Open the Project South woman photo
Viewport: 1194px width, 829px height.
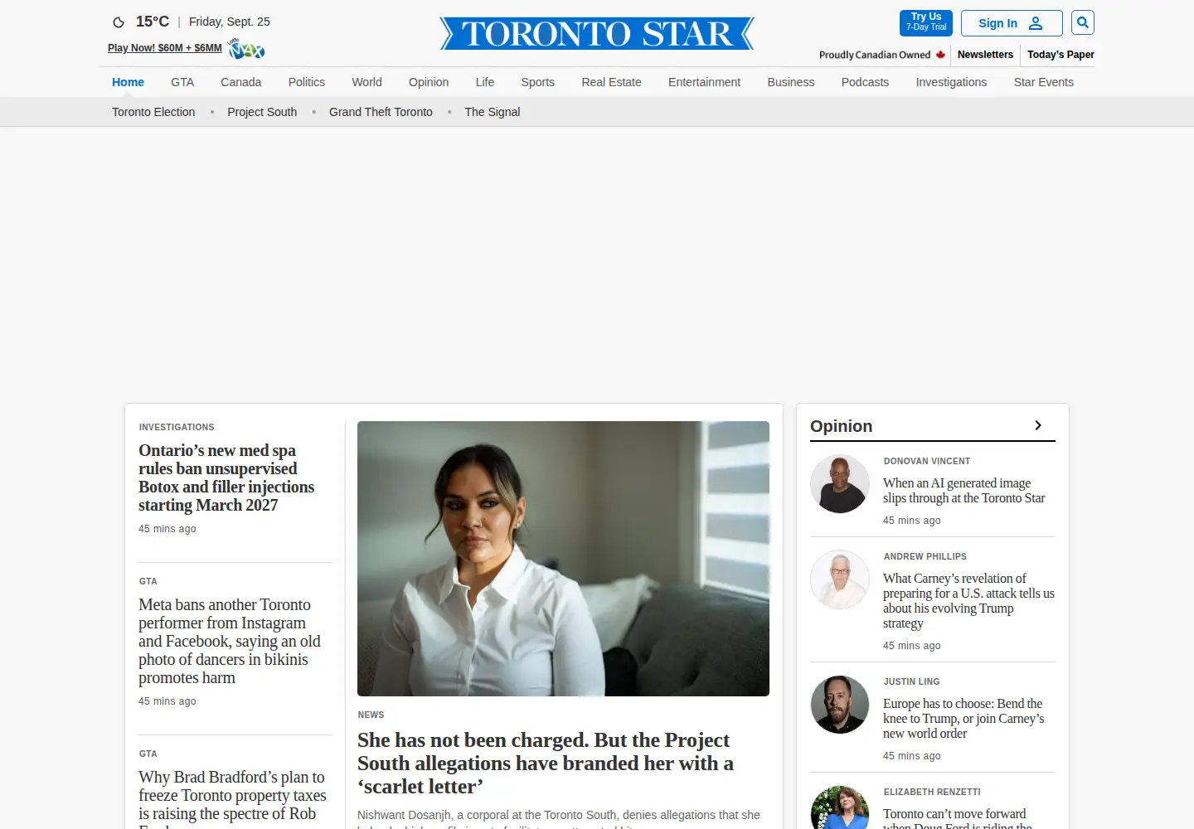point(563,559)
